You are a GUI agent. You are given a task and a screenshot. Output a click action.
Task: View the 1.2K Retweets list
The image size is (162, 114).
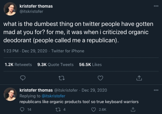18,65
